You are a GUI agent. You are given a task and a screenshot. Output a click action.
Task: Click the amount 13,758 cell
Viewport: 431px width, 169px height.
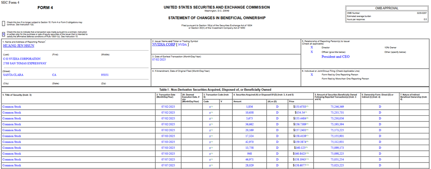pos(249,148)
